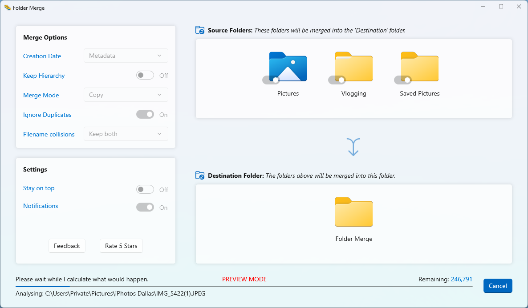Select the Folder Merge destination folder icon
This screenshot has width=528, height=308.
[x=353, y=212]
